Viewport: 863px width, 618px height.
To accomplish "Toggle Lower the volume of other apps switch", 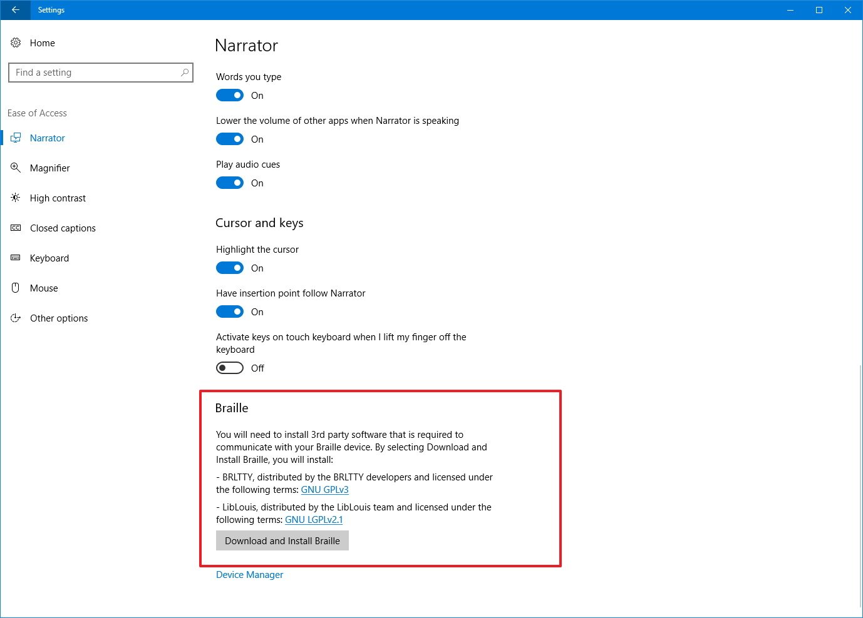I will tap(230, 139).
